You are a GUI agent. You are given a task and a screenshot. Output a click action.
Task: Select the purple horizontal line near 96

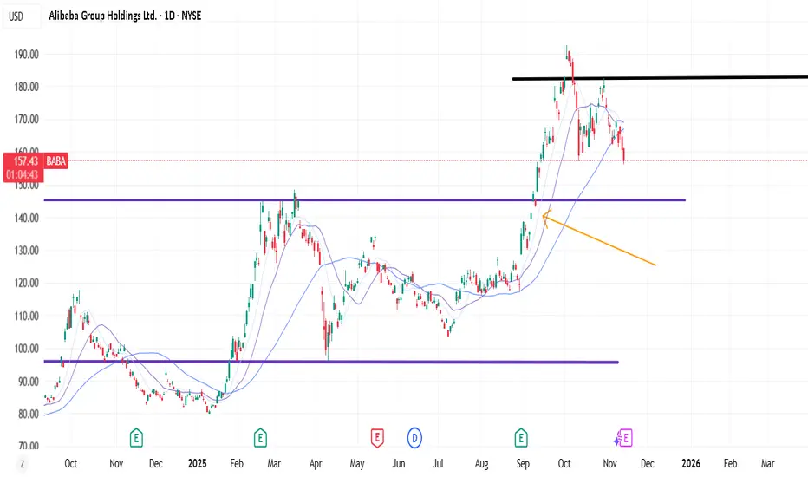(x=331, y=362)
